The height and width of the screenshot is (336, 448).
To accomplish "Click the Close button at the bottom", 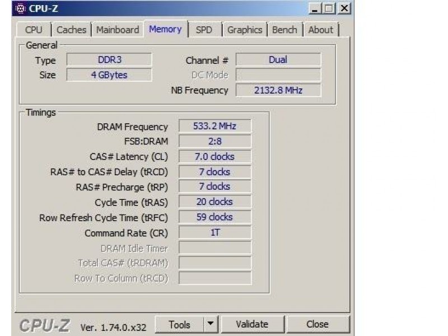I will point(318,324).
